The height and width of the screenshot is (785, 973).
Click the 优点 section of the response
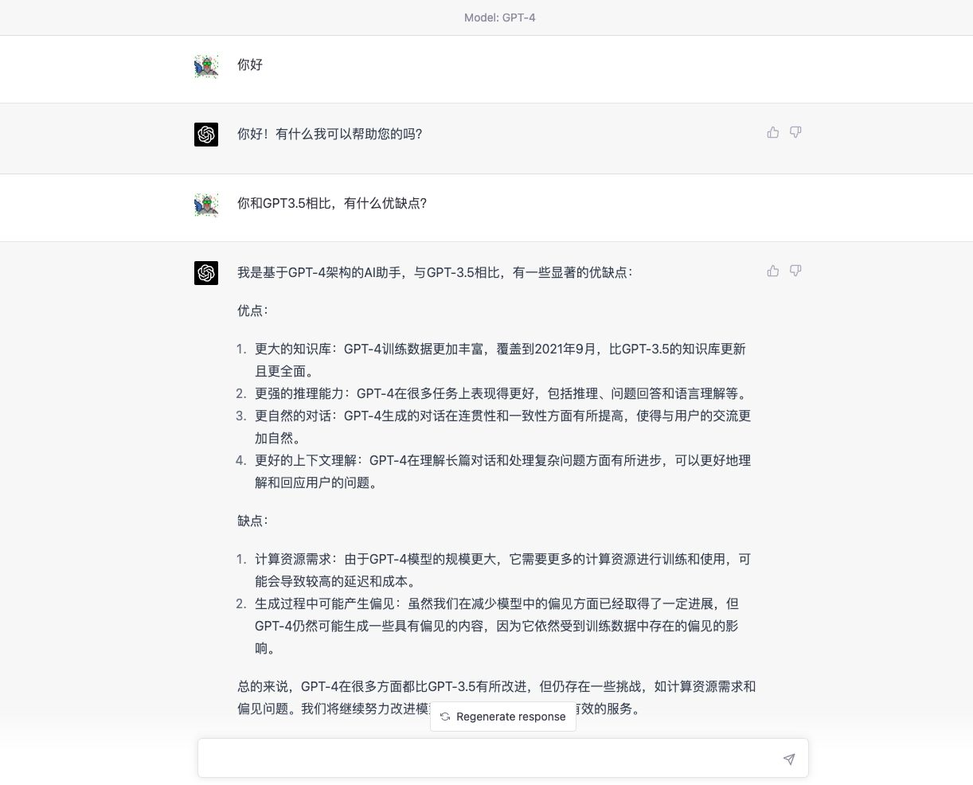point(252,310)
